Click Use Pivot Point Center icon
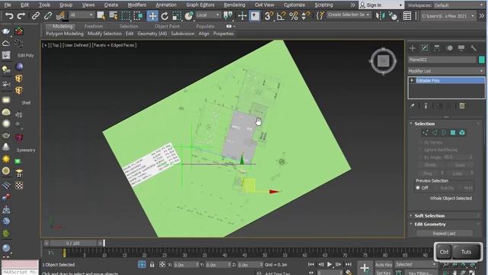 coord(228,16)
